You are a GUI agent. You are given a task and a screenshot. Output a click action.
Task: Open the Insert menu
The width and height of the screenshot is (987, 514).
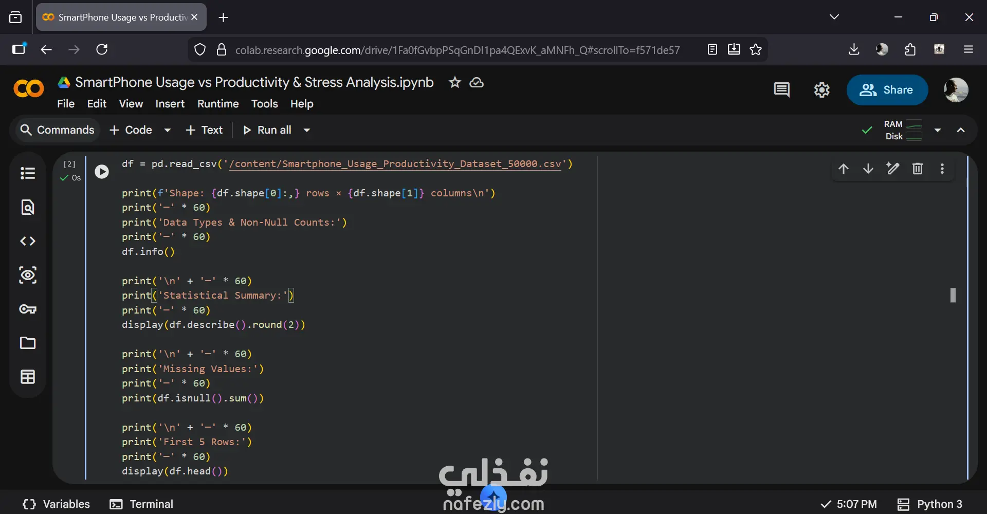170,104
